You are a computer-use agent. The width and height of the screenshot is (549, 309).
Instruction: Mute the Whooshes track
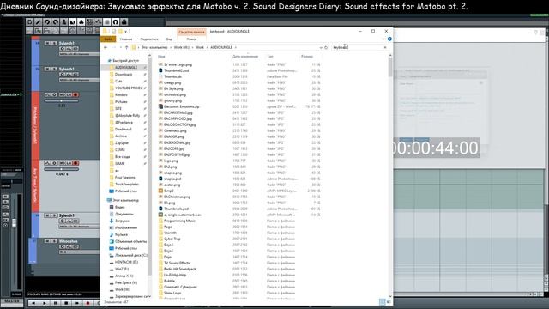pos(47,241)
